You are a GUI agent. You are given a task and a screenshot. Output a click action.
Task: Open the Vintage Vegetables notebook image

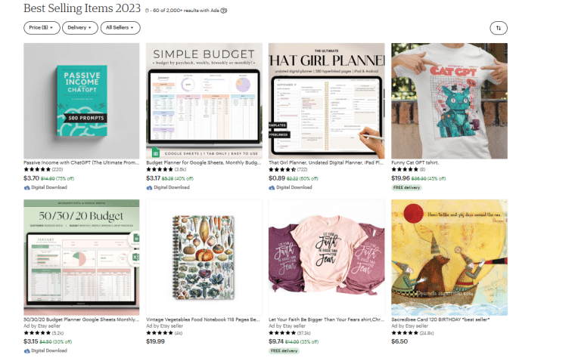(x=204, y=258)
